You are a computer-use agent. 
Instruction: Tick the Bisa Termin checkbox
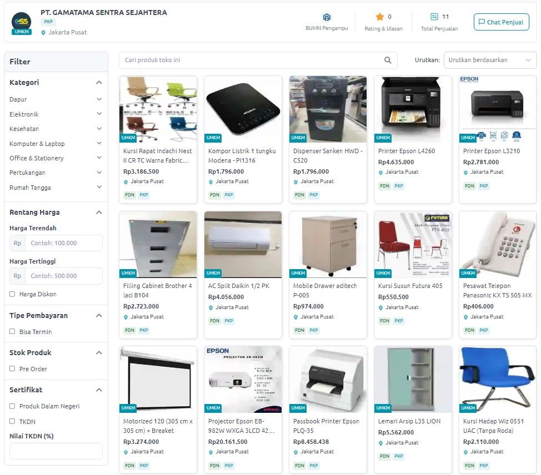(x=12, y=331)
